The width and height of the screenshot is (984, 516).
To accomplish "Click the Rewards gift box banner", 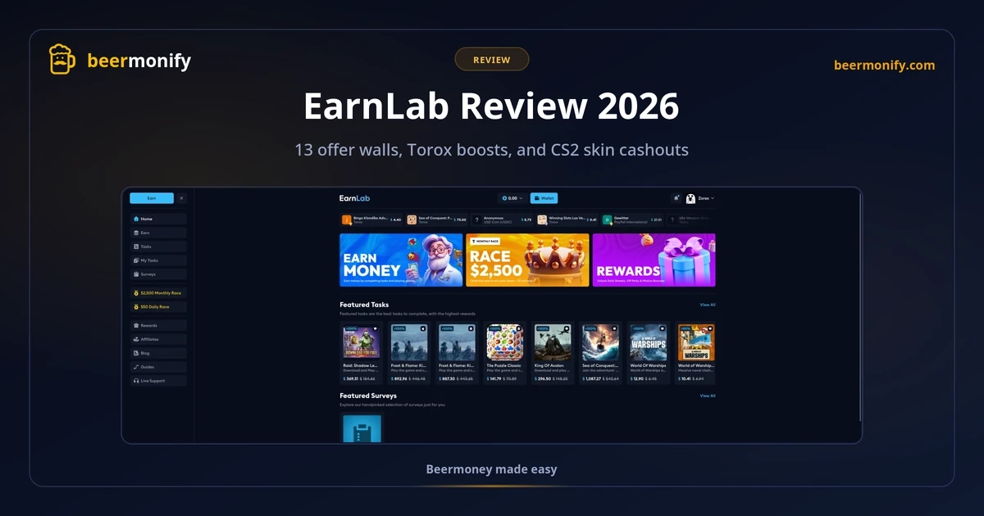I will click(x=654, y=260).
